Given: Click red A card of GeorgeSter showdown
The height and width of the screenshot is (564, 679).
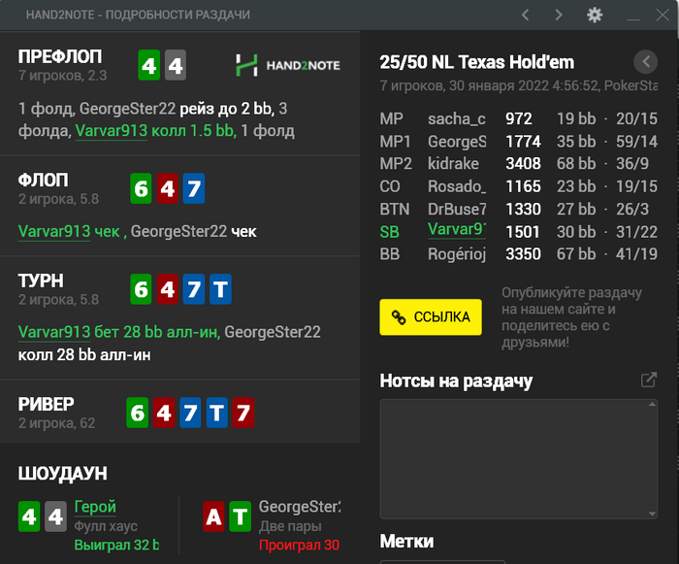Looking at the screenshot, I should (x=214, y=516).
